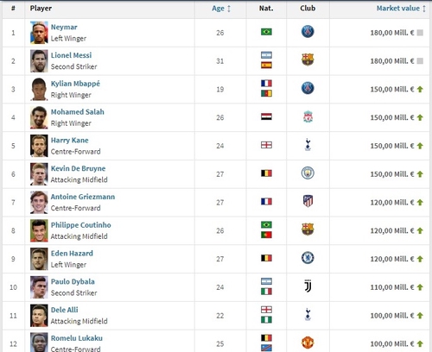The image size is (432, 352).
Task: Click the Tottenham crest beside Harry Kane
Action: [x=308, y=145]
